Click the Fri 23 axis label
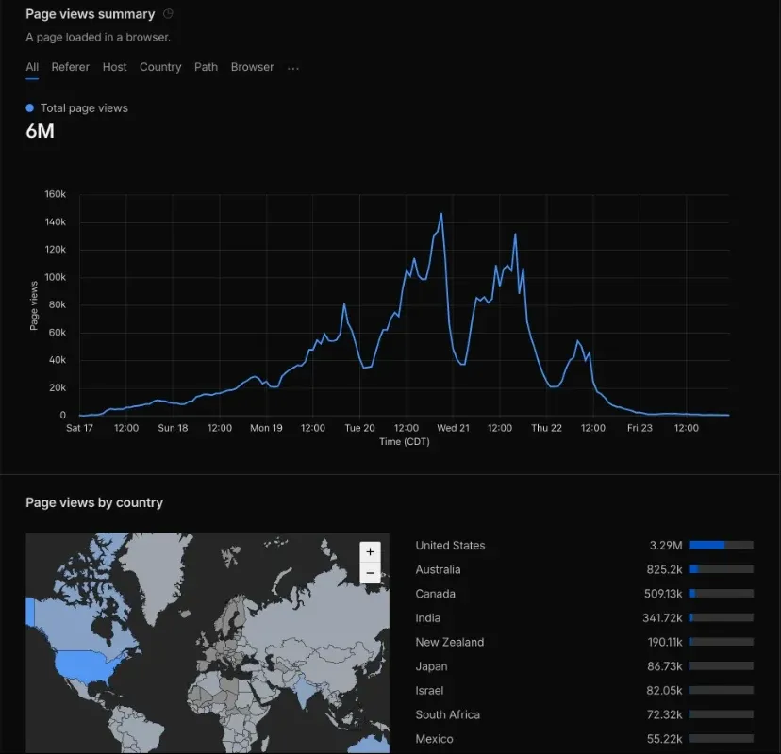This screenshot has width=781, height=754. pyautogui.click(x=640, y=428)
